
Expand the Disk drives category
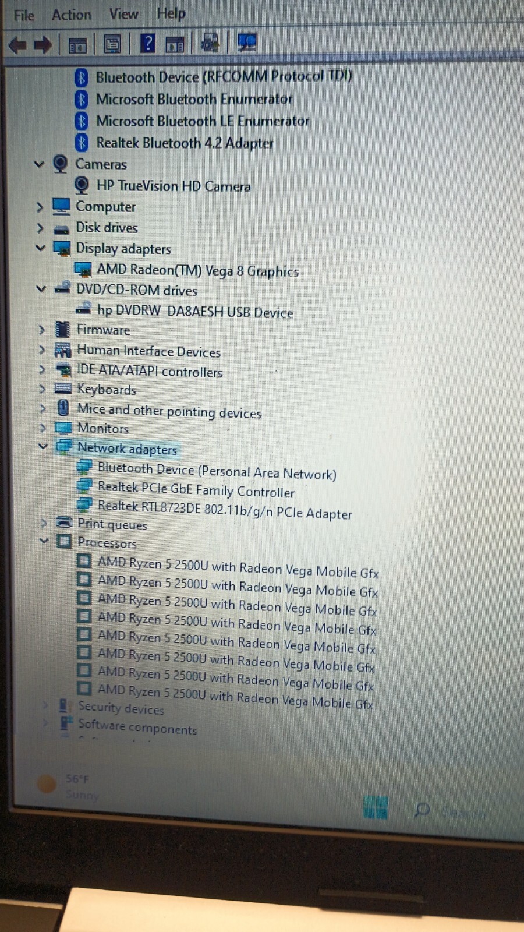(40, 228)
